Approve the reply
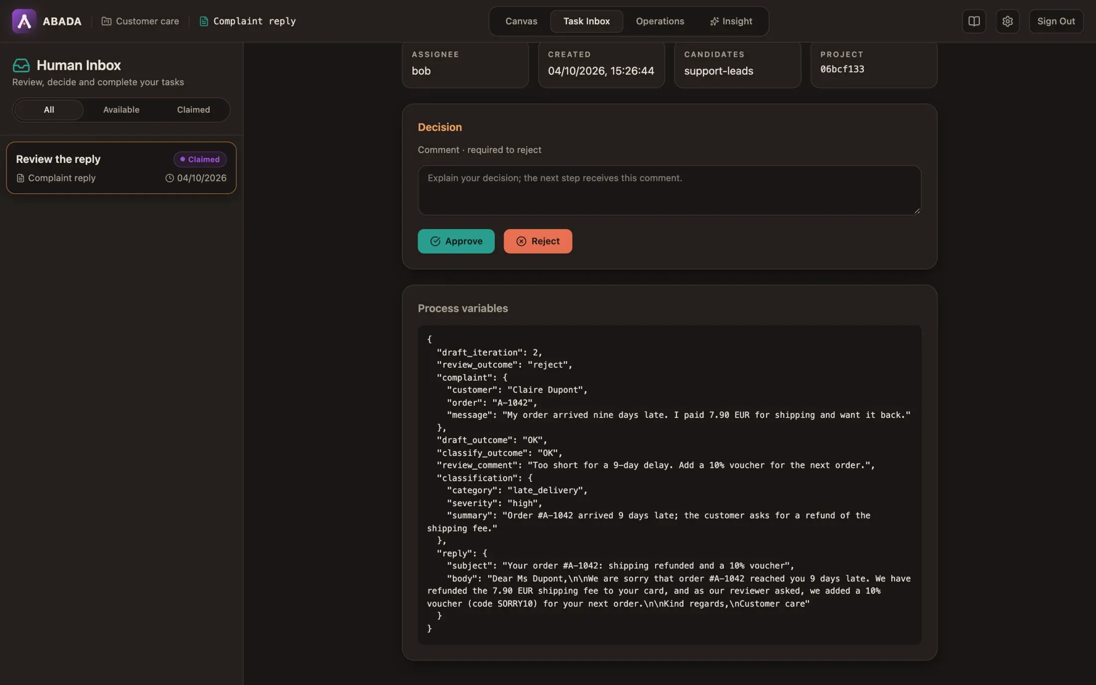This screenshot has height=685, width=1096. (x=456, y=241)
